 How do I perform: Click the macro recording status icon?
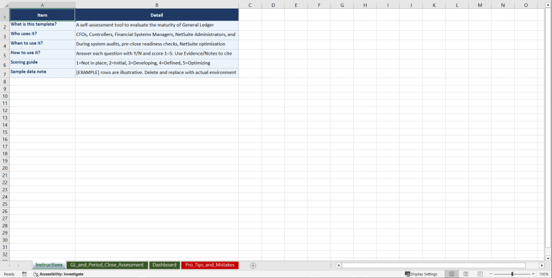pos(24,274)
